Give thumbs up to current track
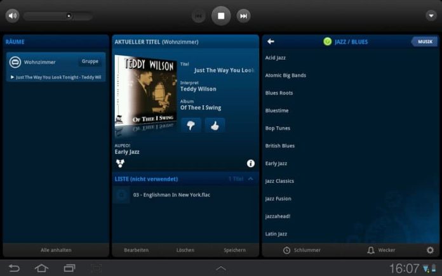This screenshot has width=442, height=276. coord(215,126)
